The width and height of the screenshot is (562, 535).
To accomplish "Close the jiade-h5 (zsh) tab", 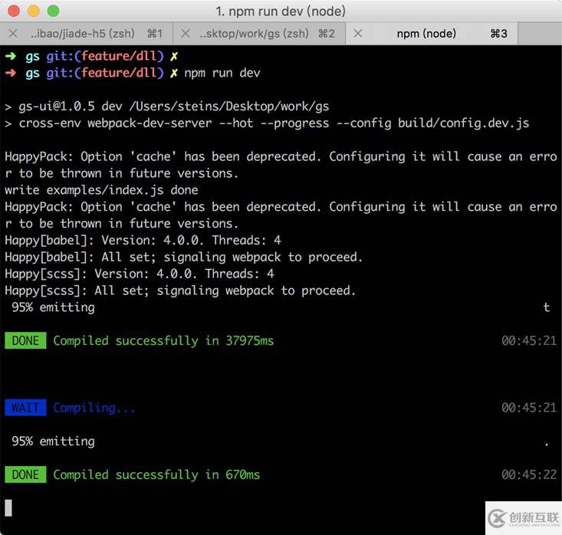I will pos(12,34).
